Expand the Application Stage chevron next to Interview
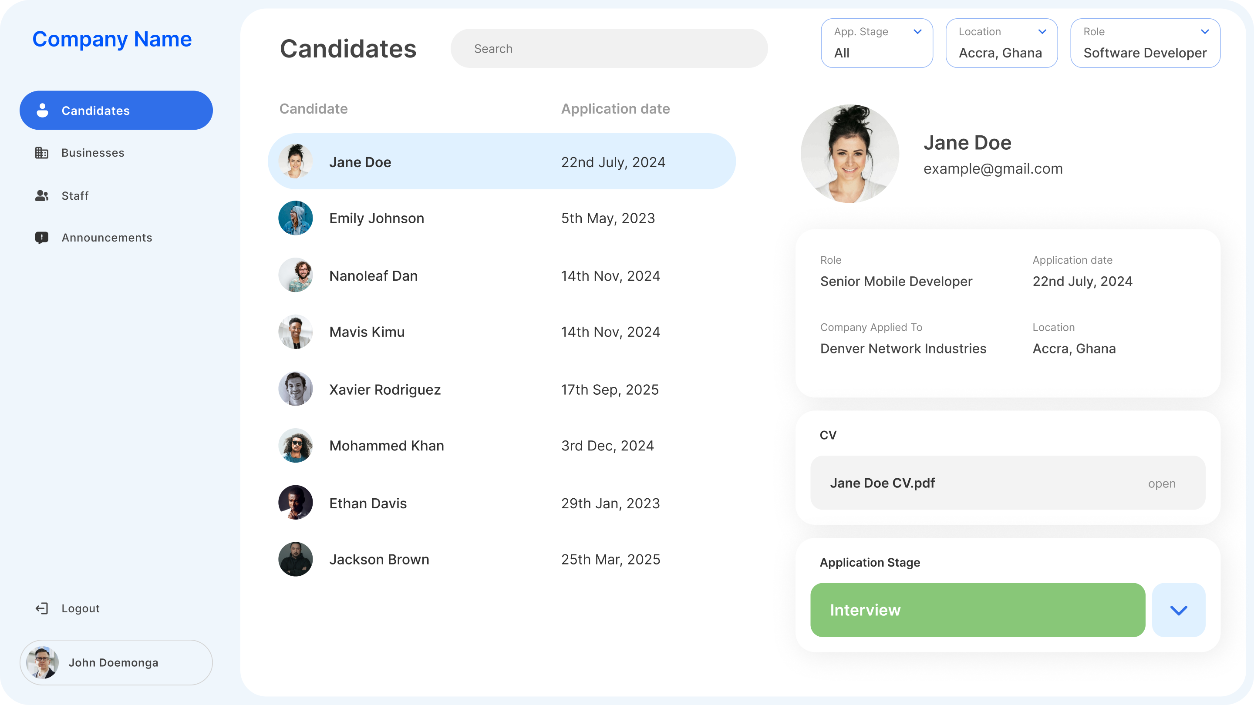 click(x=1179, y=610)
